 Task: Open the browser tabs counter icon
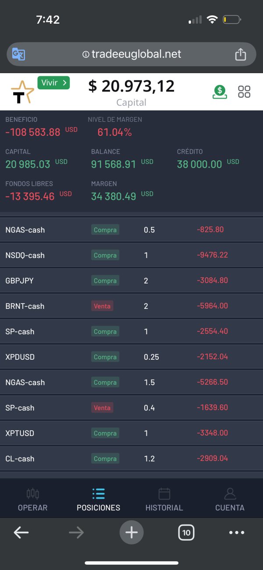point(186,533)
